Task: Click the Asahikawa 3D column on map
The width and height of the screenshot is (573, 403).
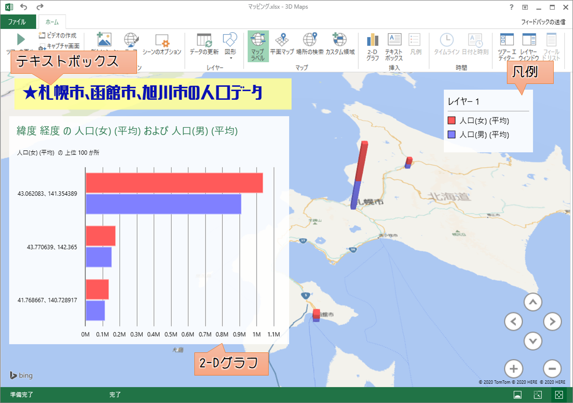Action: [409, 162]
